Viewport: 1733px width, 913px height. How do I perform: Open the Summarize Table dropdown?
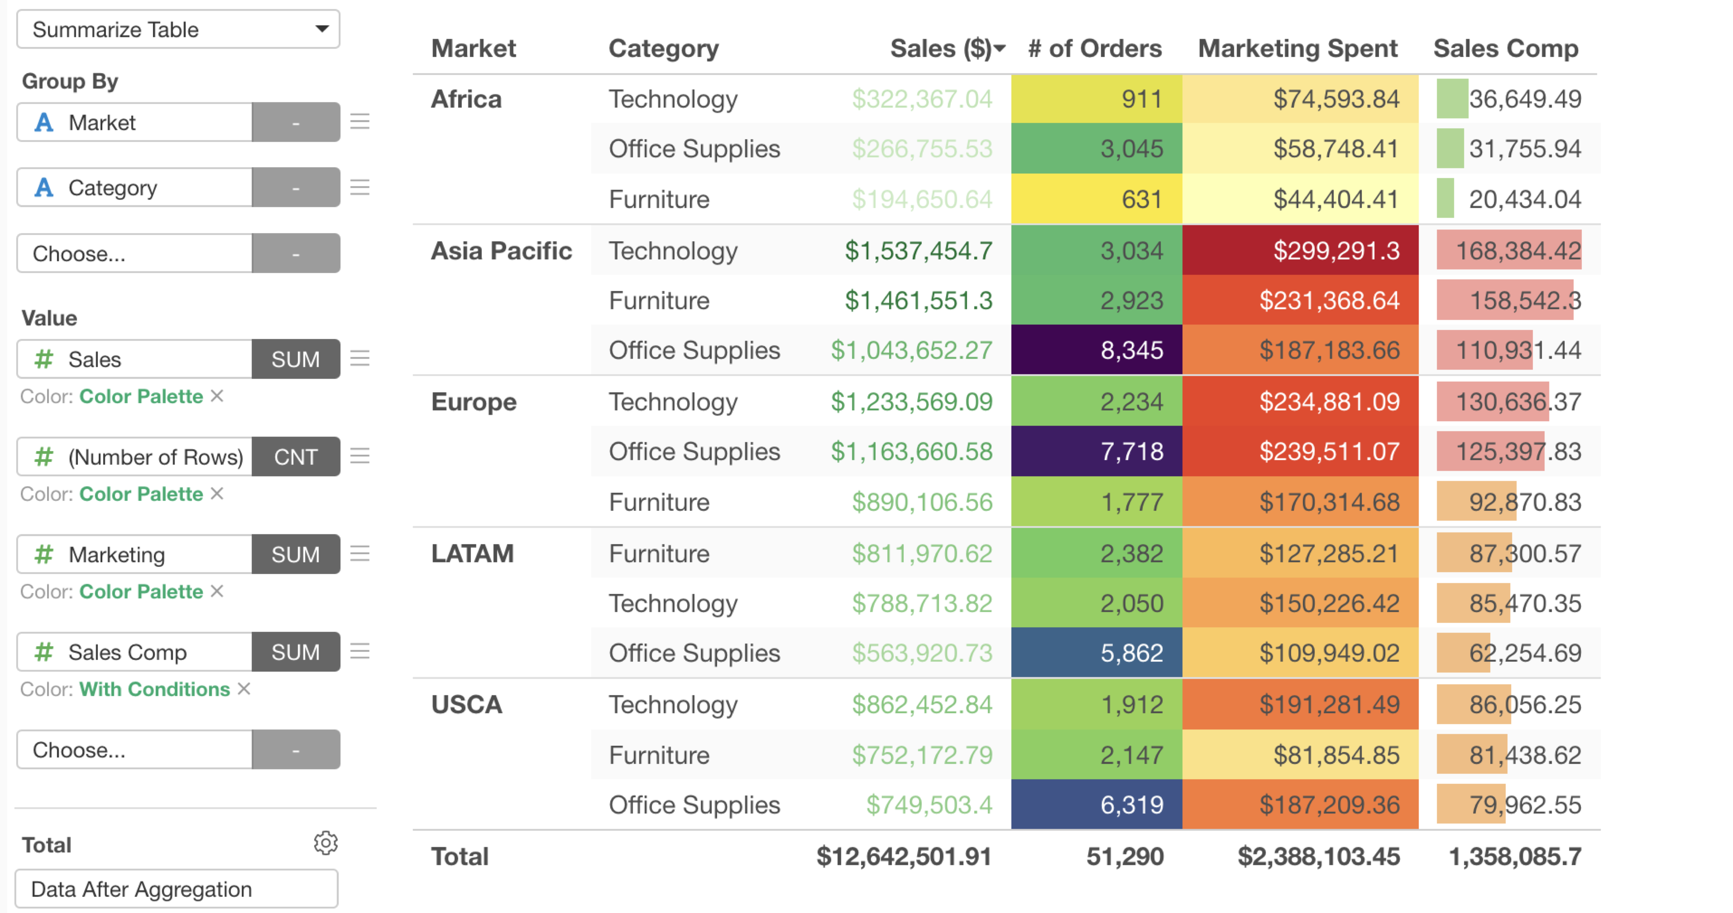pos(178,29)
